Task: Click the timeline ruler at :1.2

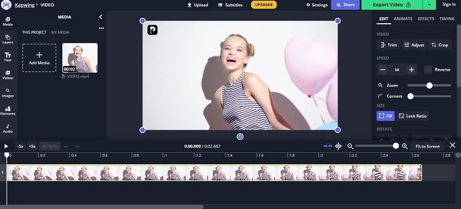Action: click(x=198, y=156)
